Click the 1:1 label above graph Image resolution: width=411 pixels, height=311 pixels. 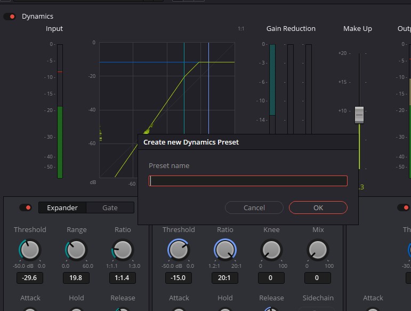tap(241, 29)
